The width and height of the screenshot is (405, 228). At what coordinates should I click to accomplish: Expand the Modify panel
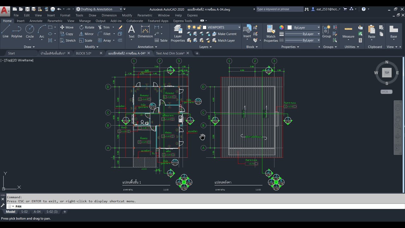point(92,47)
